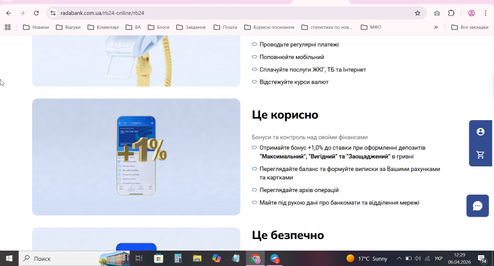The width and height of the screenshot is (494, 266).
Task: Click text Відстежуйте курси валют
Action: tap(294, 82)
